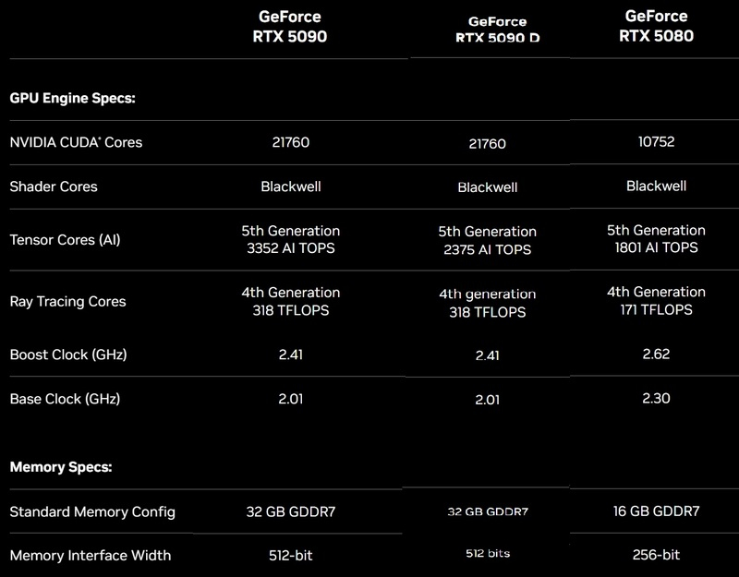Click the 256-bit memory interface value
The image size is (739, 577).
click(x=656, y=555)
